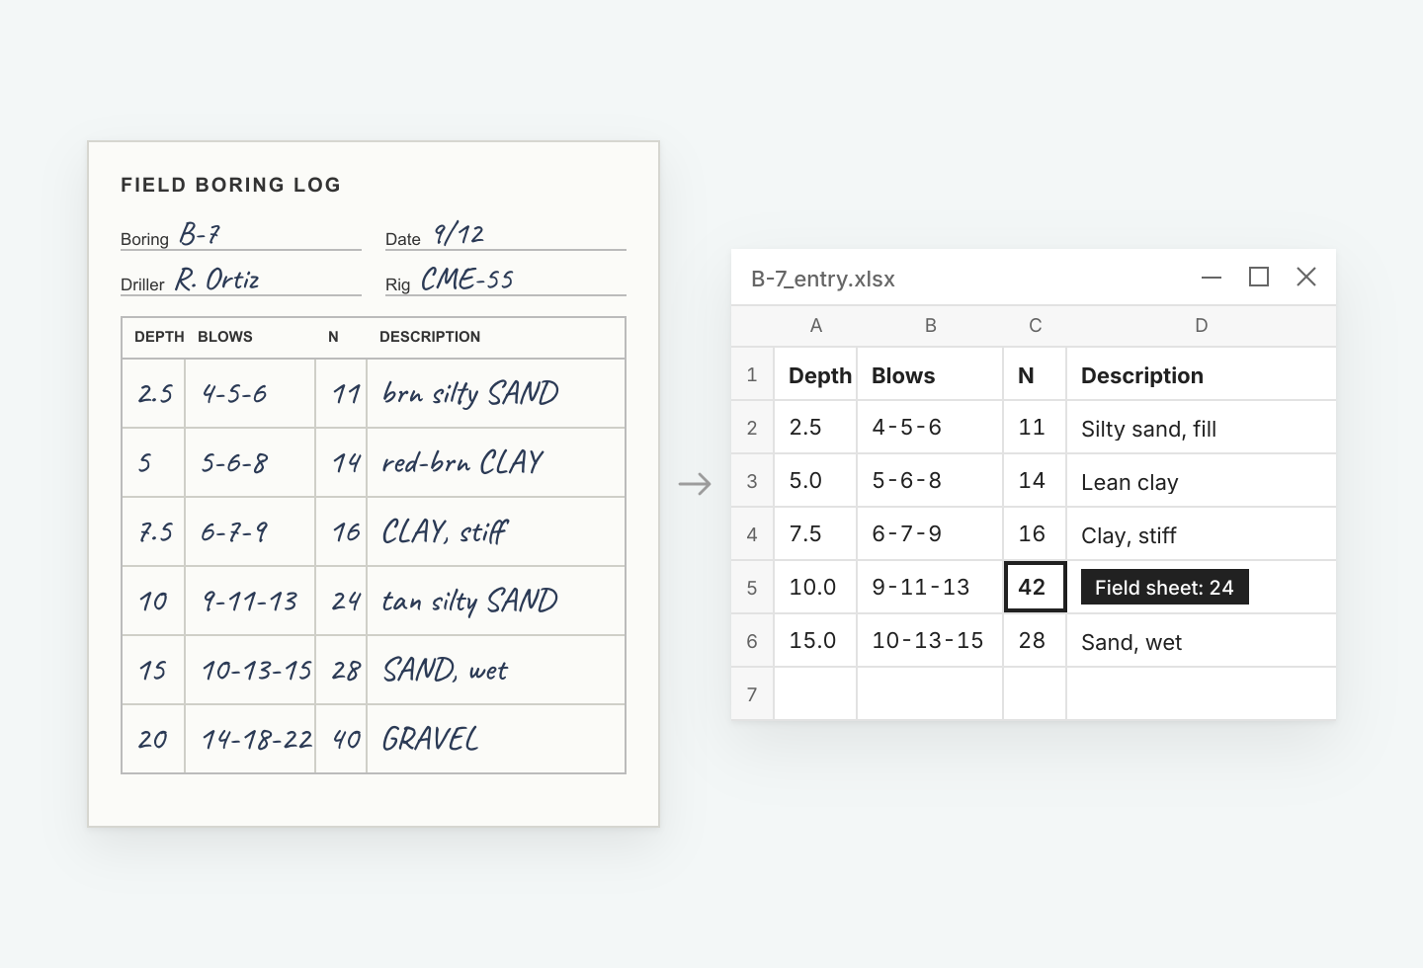Click the 'Silty sand, fill' cell
This screenshot has width=1423, height=968.
click(x=1202, y=428)
